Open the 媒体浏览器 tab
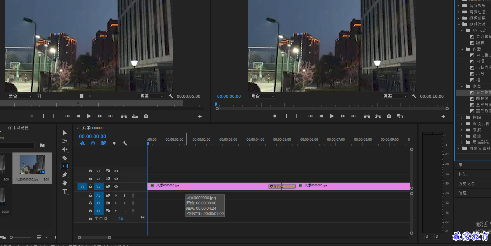491x246 pixels. (x=18, y=128)
